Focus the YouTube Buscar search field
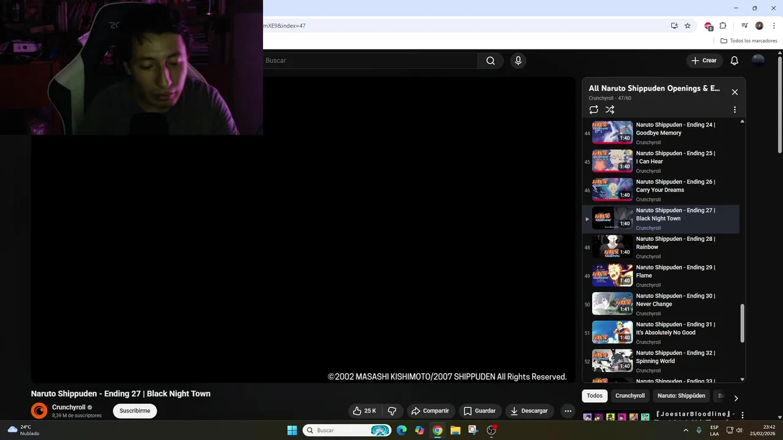The image size is (783, 440). pos(370,61)
